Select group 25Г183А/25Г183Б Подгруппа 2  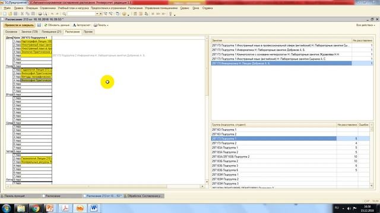tap(290, 157)
